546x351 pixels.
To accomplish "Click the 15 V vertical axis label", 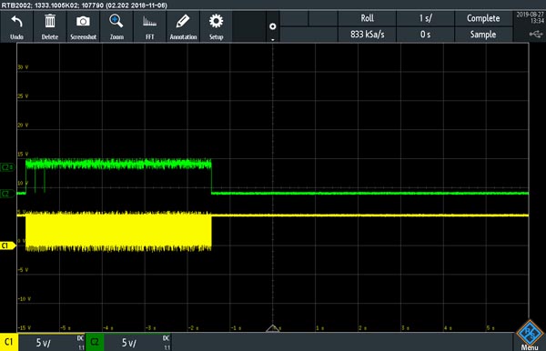I will [23, 154].
